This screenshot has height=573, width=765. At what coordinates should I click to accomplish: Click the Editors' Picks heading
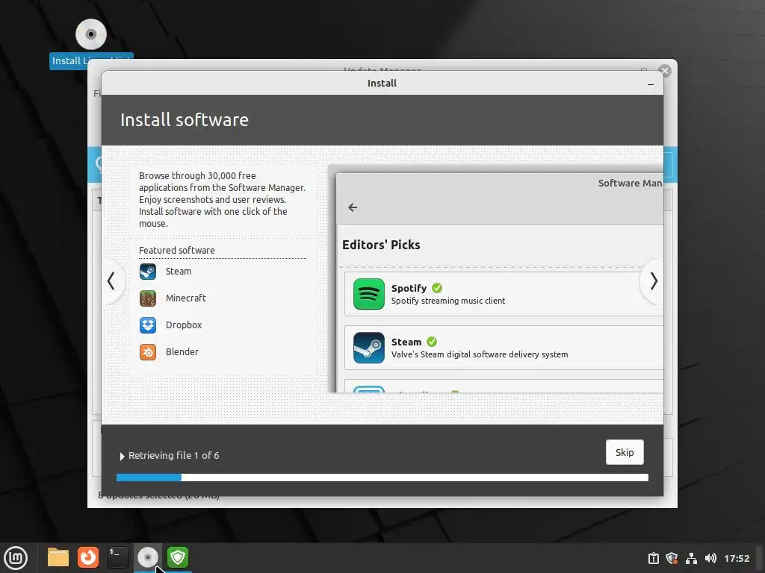(x=381, y=245)
